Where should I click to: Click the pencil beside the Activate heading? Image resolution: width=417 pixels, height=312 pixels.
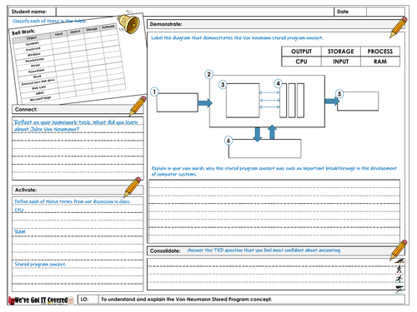[133, 187]
